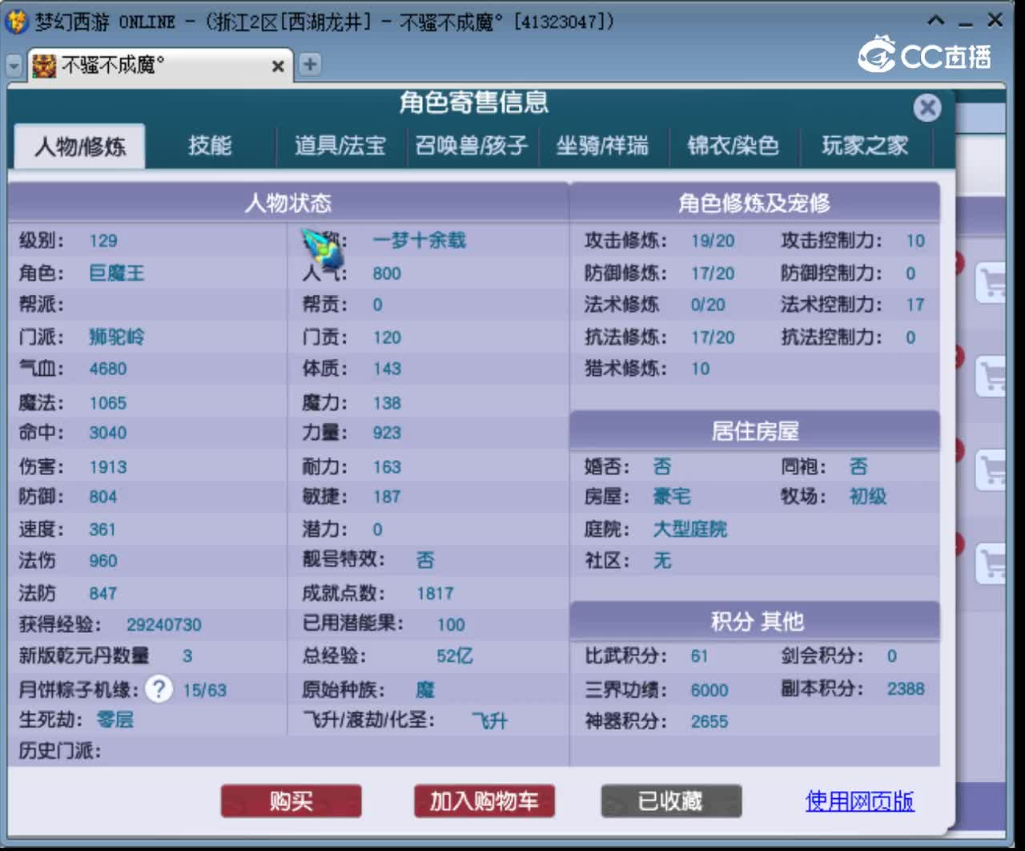Viewport: 1025px width, 851px height.
Task: Click the 零层 生死劫 value
Action: pyautogui.click(x=115, y=720)
